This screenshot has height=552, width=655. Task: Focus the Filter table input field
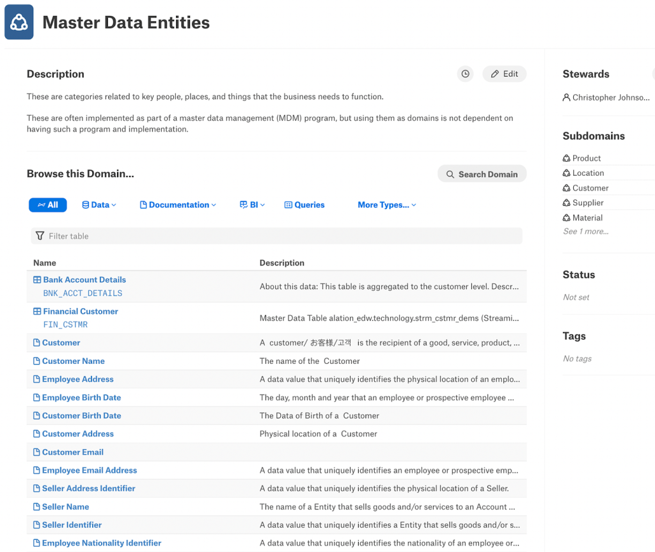point(276,236)
